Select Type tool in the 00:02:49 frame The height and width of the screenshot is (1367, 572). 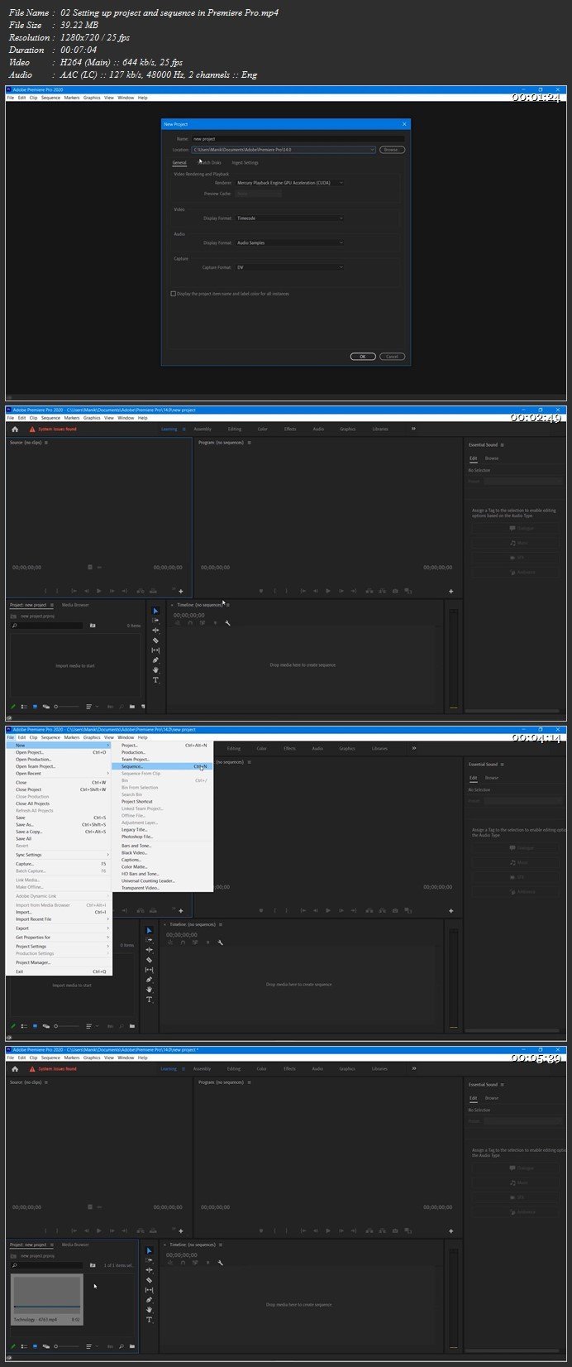(x=155, y=680)
